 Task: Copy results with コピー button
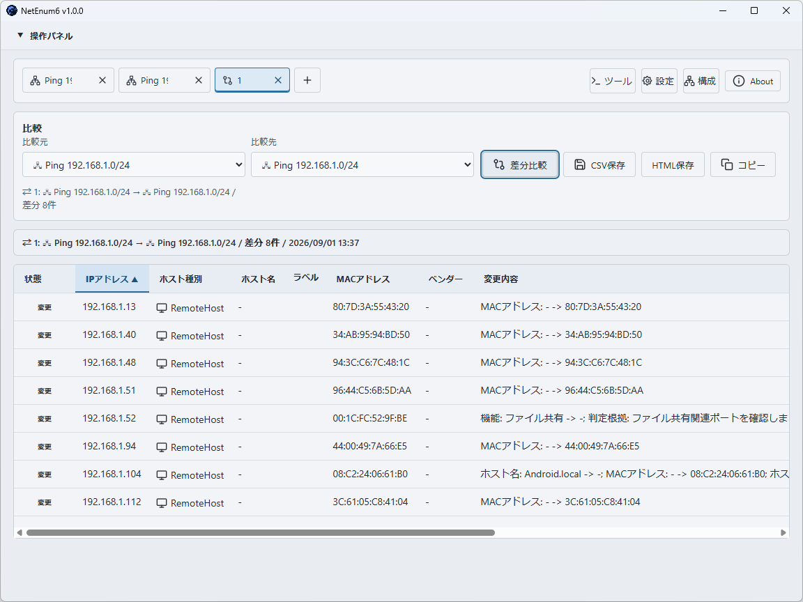743,165
